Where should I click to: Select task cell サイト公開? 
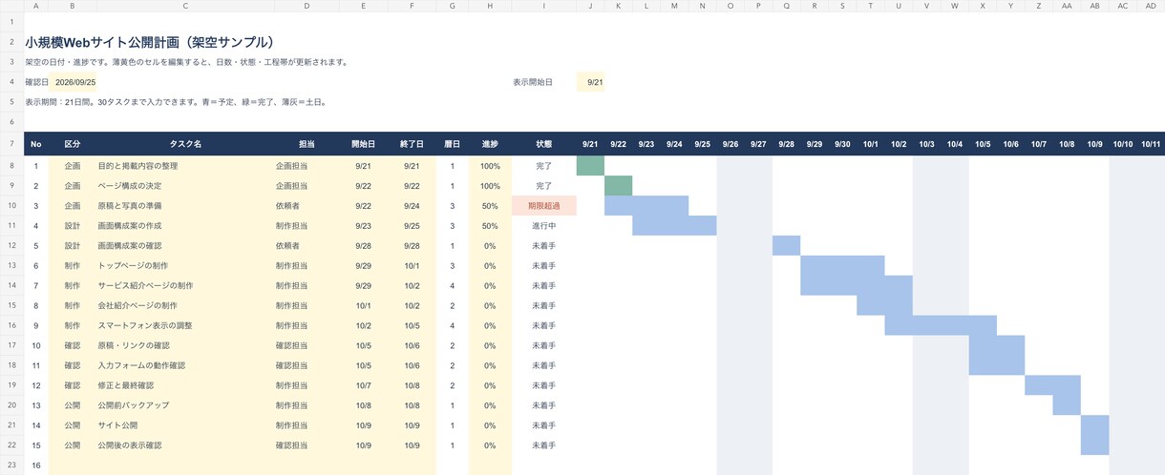point(185,425)
